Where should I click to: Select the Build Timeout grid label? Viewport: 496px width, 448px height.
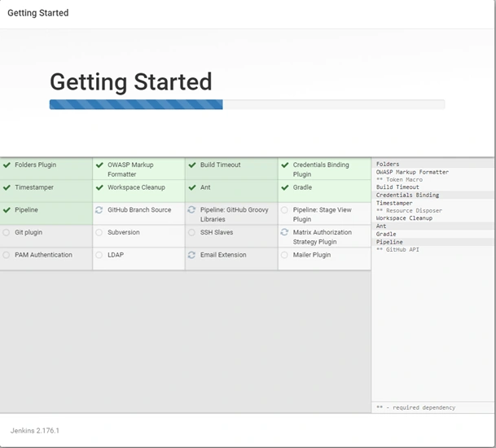(220, 165)
